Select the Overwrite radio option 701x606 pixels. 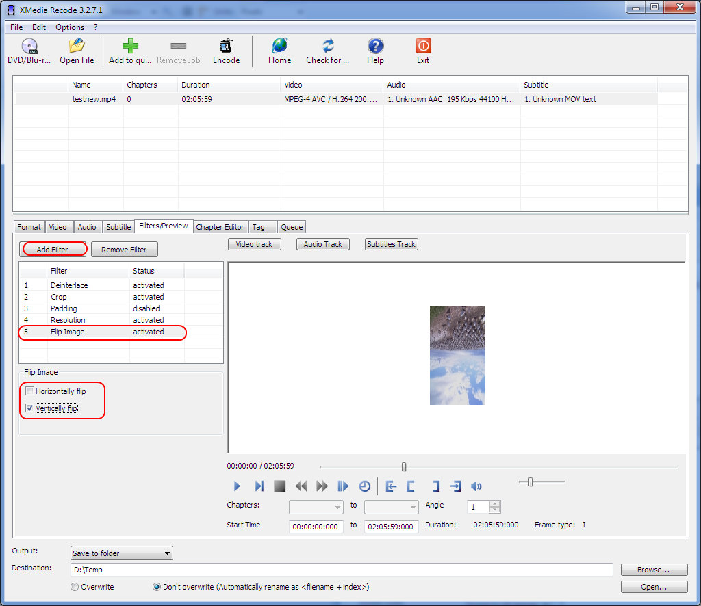75,587
